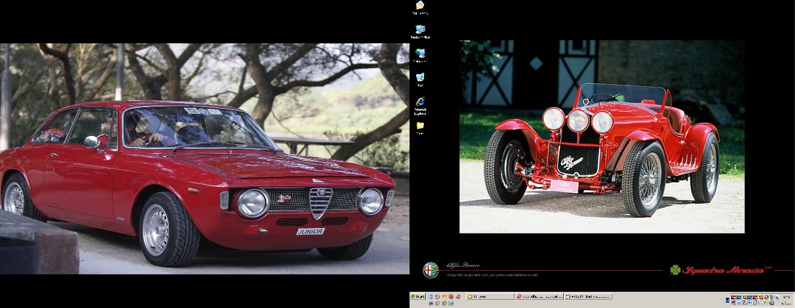Click the Show Desktop quick launch icon
This screenshot has width=795, height=308.
pyautogui.click(x=431, y=297)
